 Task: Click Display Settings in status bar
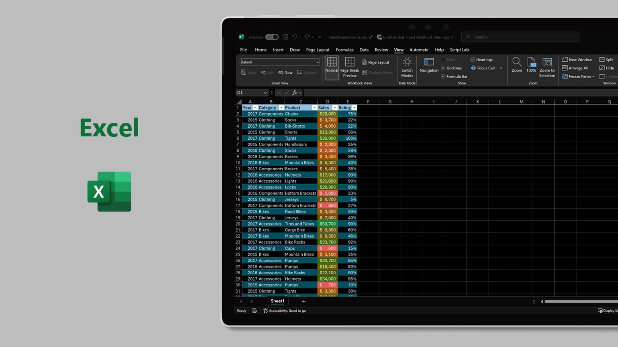(x=607, y=311)
